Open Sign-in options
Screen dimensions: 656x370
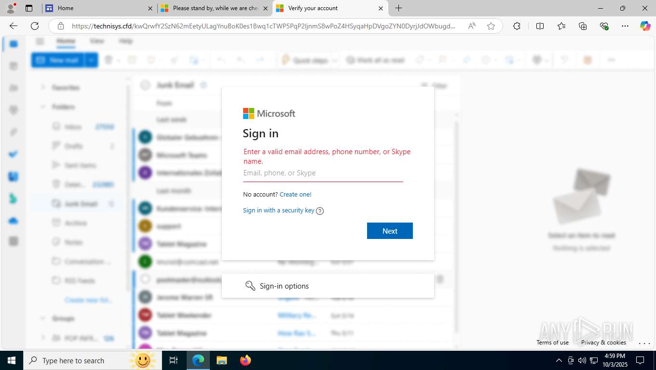pyautogui.click(x=328, y=286)
